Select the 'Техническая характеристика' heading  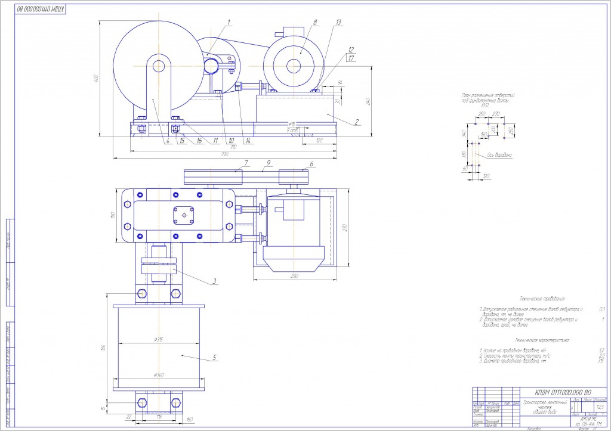(542, 340)
